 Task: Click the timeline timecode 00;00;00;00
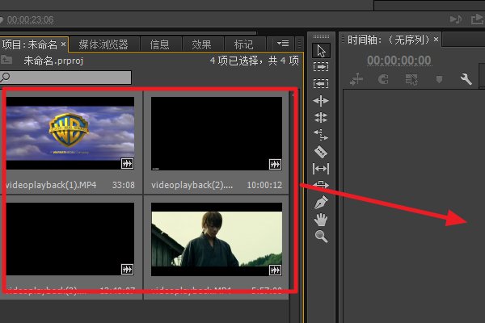(399, 61)
